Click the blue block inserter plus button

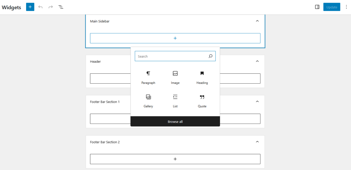coord(30,7)
